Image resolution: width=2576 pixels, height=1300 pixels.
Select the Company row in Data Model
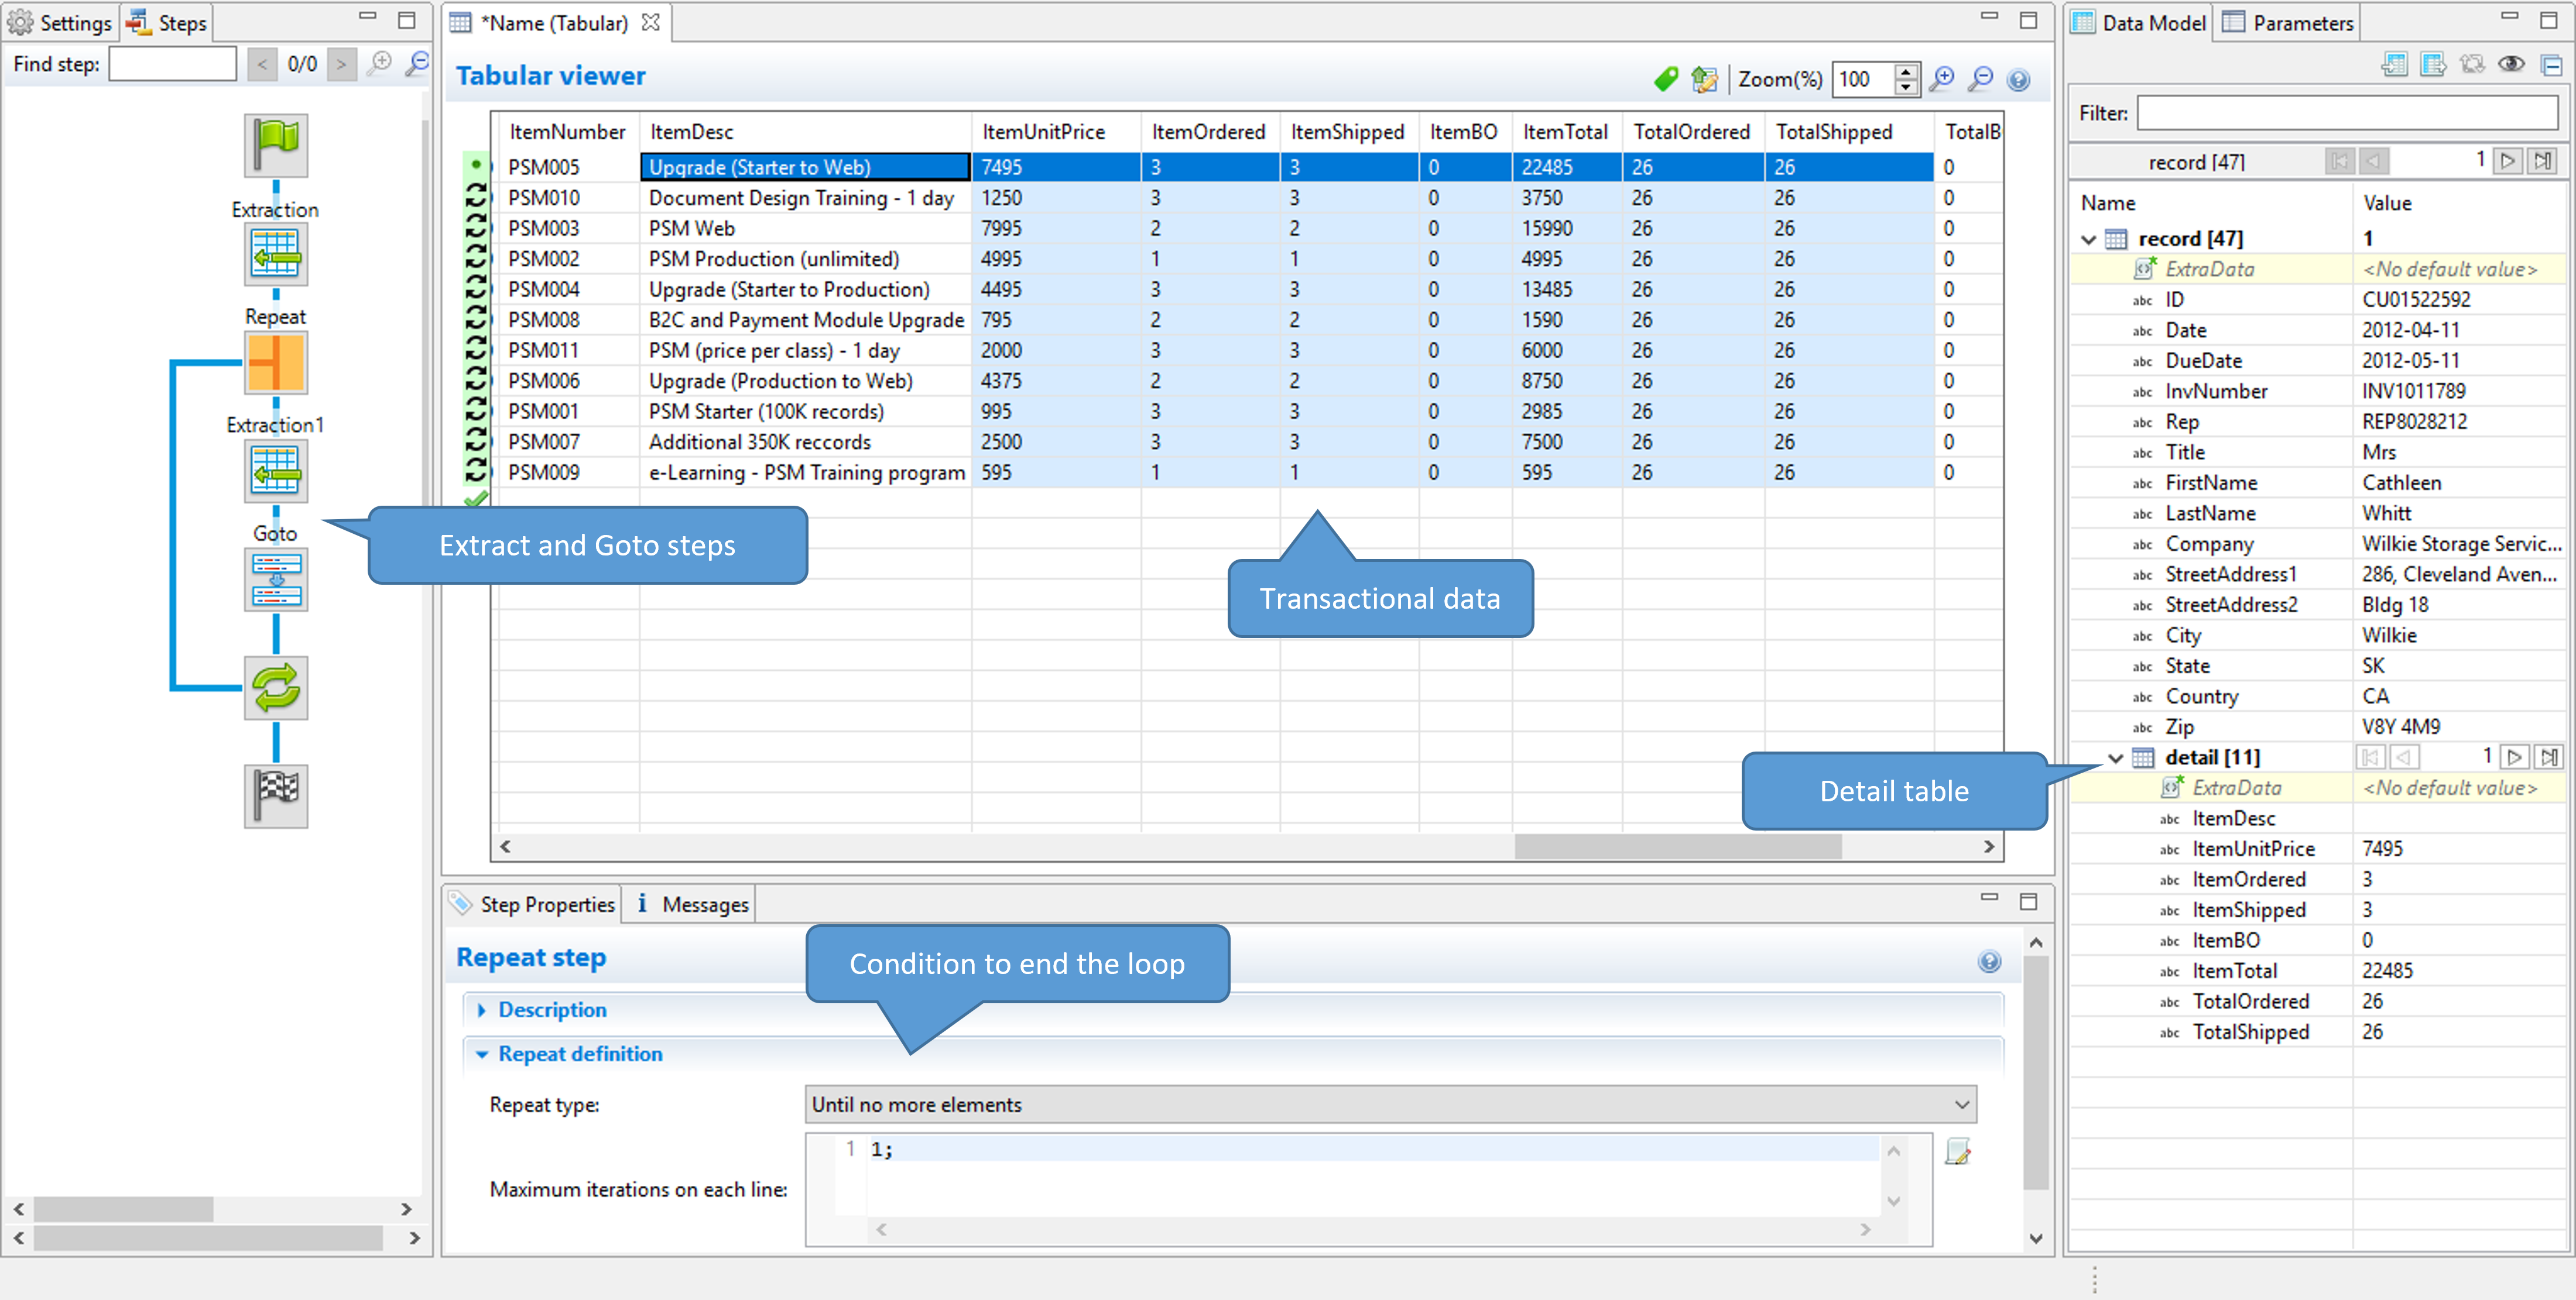2318,544
